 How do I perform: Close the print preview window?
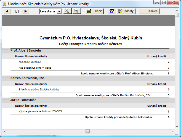click(173, 3)
